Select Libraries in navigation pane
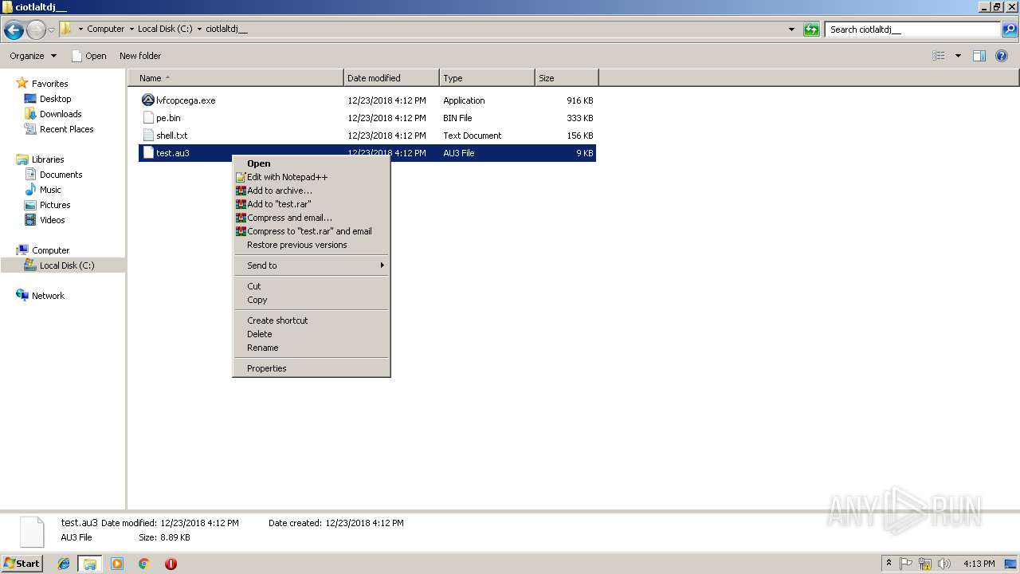Viewport: 1020px width, 574px height. tap(48, 159)
